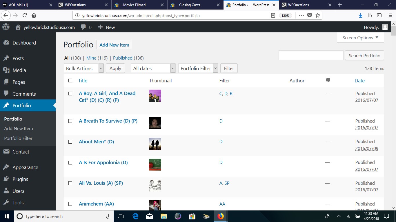The width and height of the screenshot is (396, 222).
Task: Reload the page in Firefox
Action: pyautogui.click(x=25, y=16)
